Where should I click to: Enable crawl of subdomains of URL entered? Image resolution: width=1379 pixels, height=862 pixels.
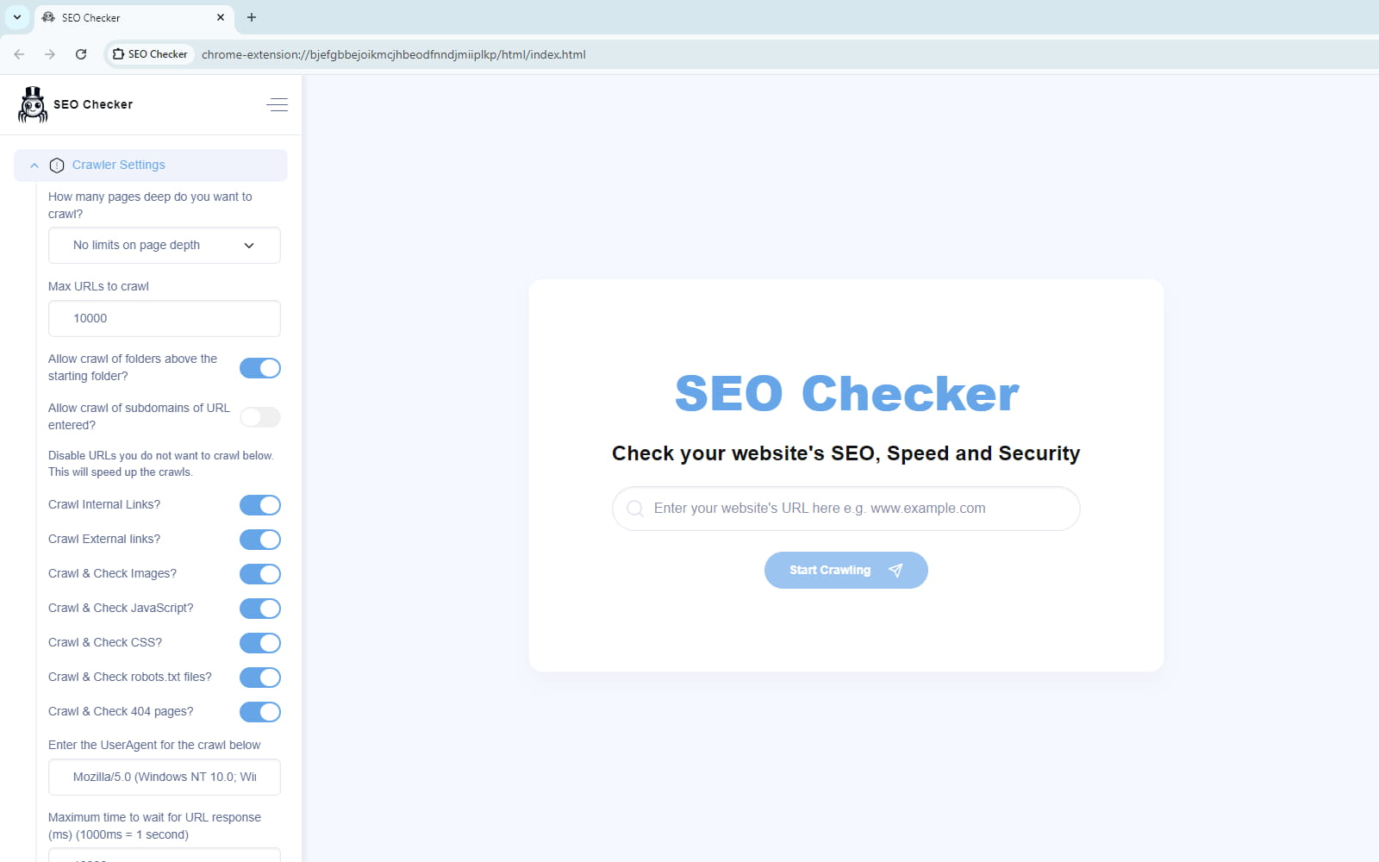coord(259,417)
